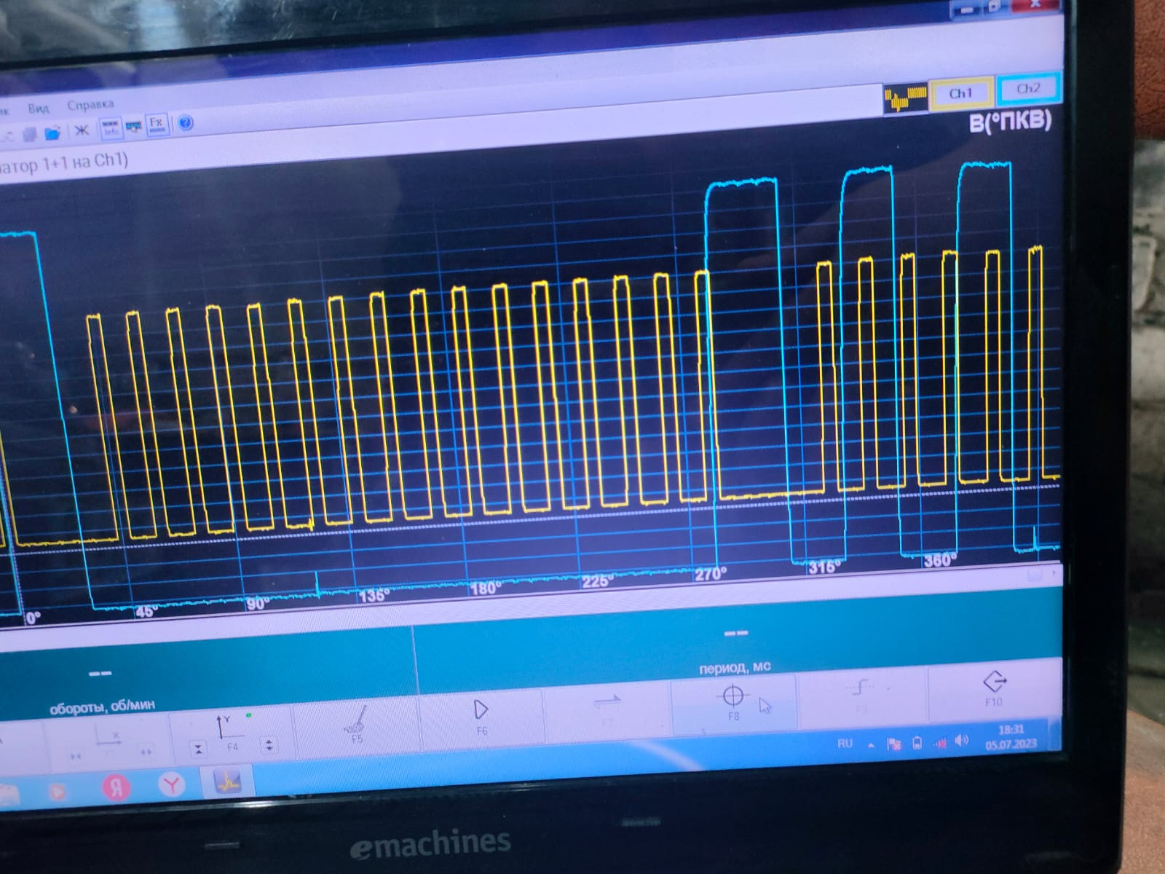Viewport: 1165px width, 874px height.
Task: Click the Action Center flag tray icon
Action: point(893,744)
